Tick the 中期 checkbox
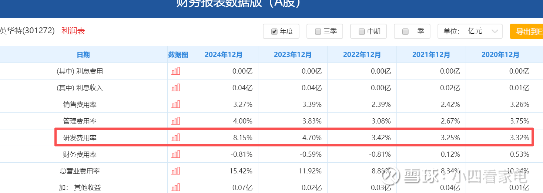This screenshot has height=193, width=543. pyautogui.click(x=362, y=31)
